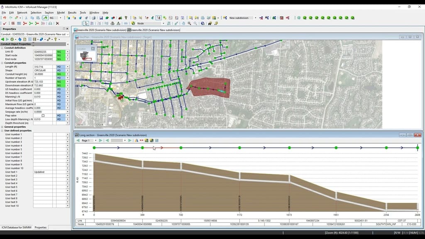Open the flag dropdown on the Shape row
The width and height of the screenshot is (425, 239).
pos(68,71)
